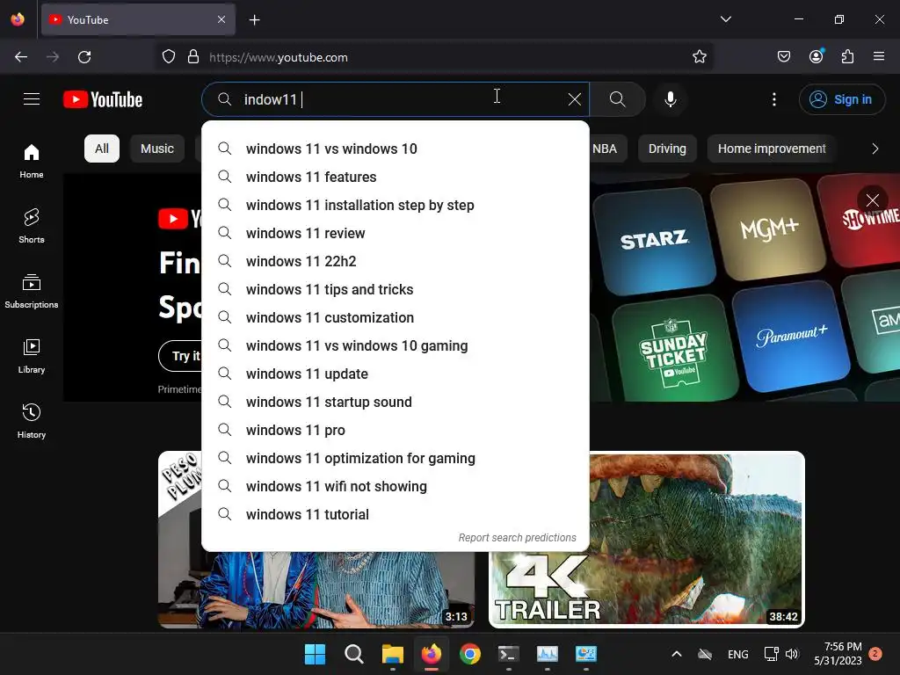Pick 'windows 11 customization' suggestion

pyautogui.click(x=396, y=317)
